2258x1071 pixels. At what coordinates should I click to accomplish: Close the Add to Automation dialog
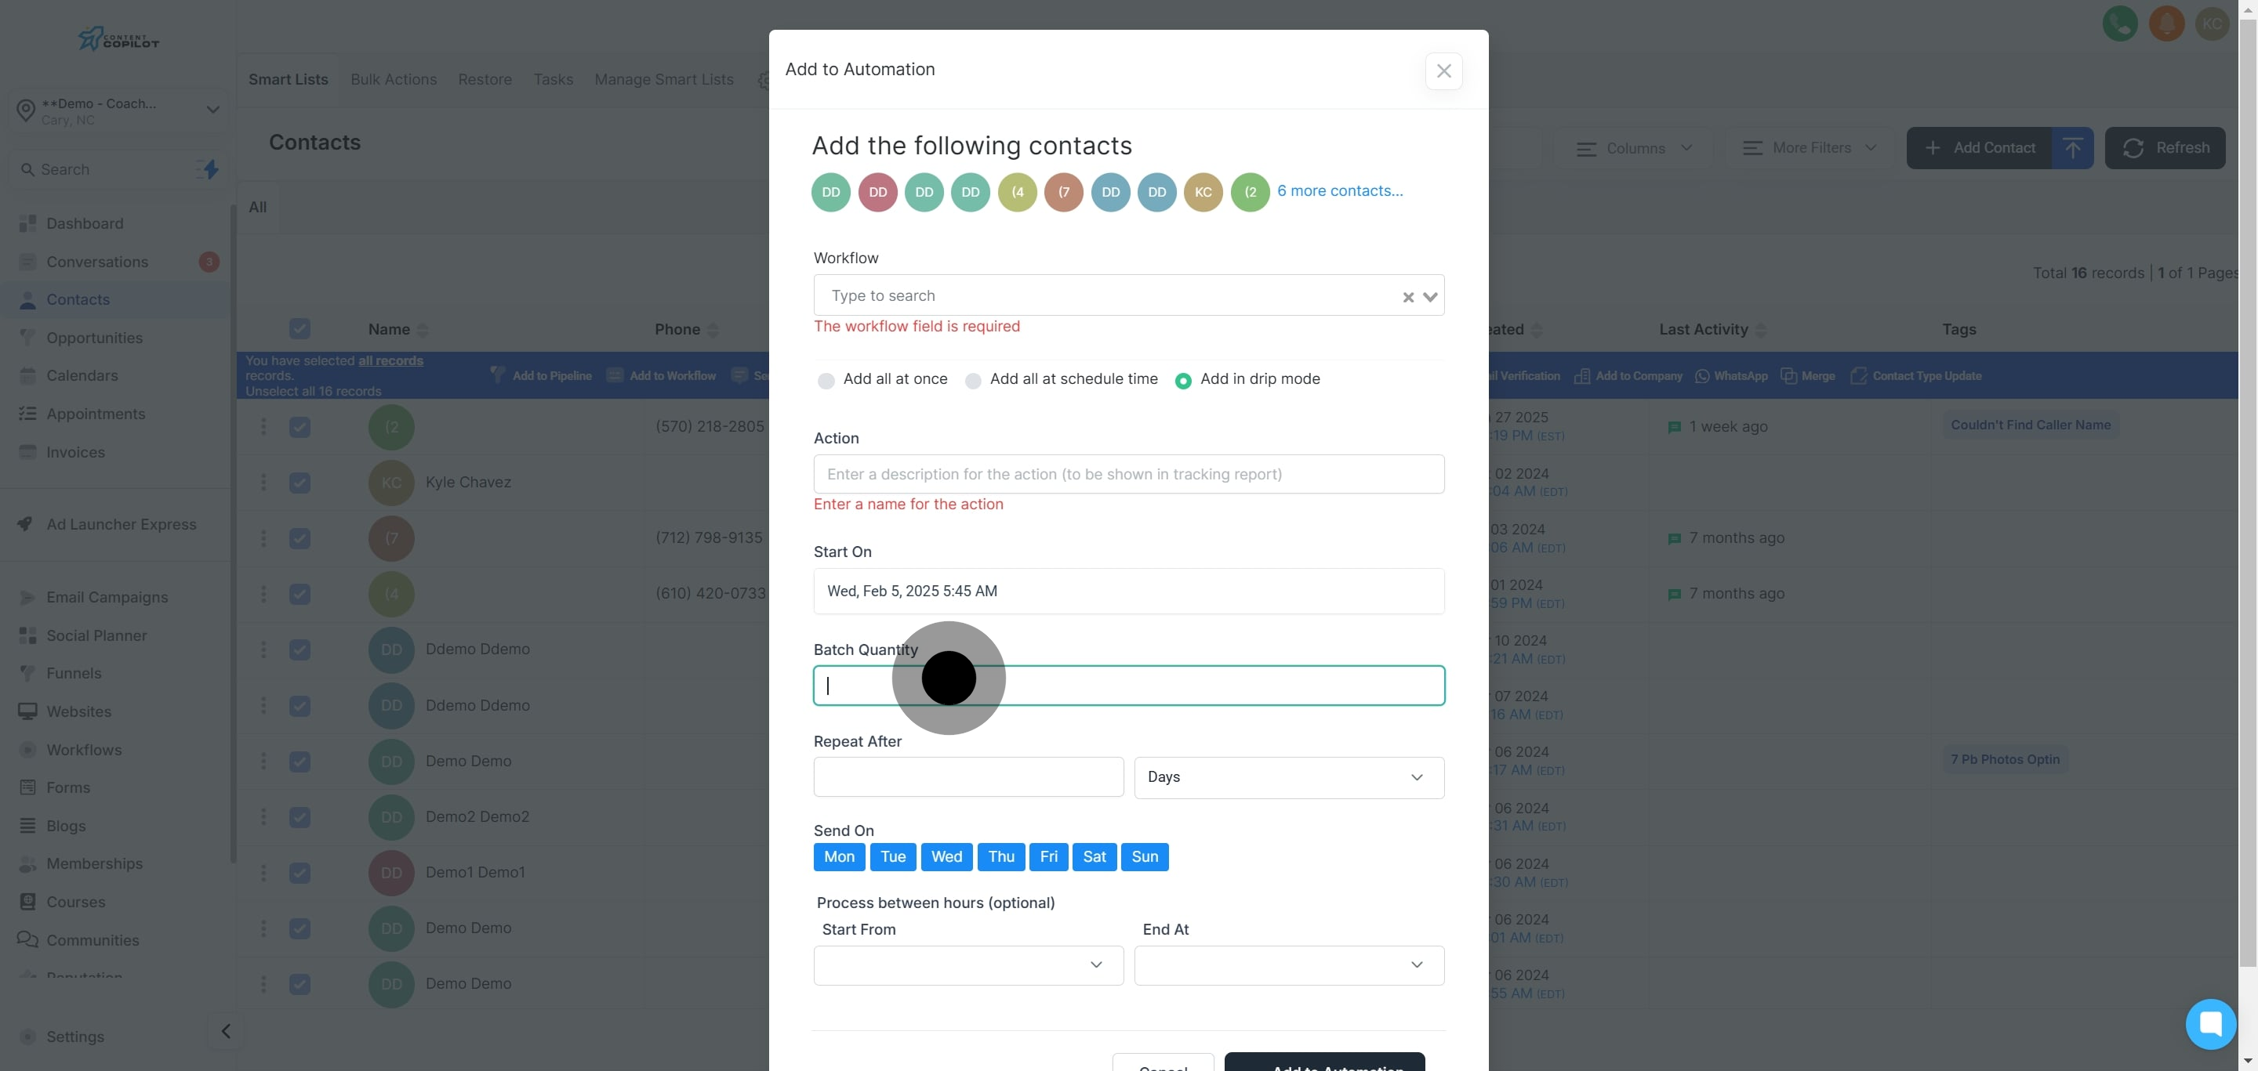pyautogui.click(x=1443, y=71)
